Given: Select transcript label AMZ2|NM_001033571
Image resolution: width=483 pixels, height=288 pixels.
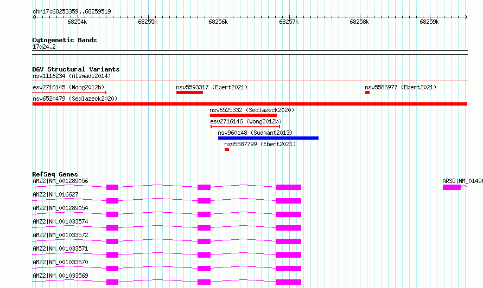Looking at the screenshot, I should click(60, 248).
